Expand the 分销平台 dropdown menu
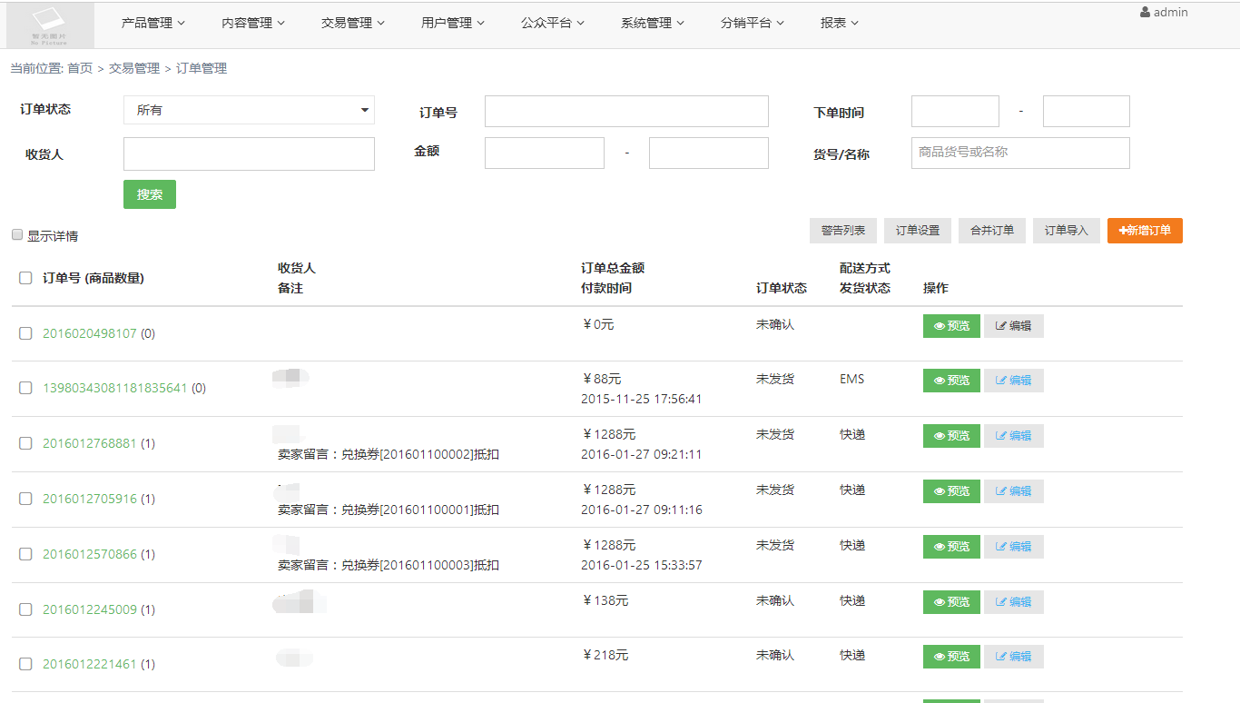This screenshot has width=1240, height=703. (x=753, y=23)
